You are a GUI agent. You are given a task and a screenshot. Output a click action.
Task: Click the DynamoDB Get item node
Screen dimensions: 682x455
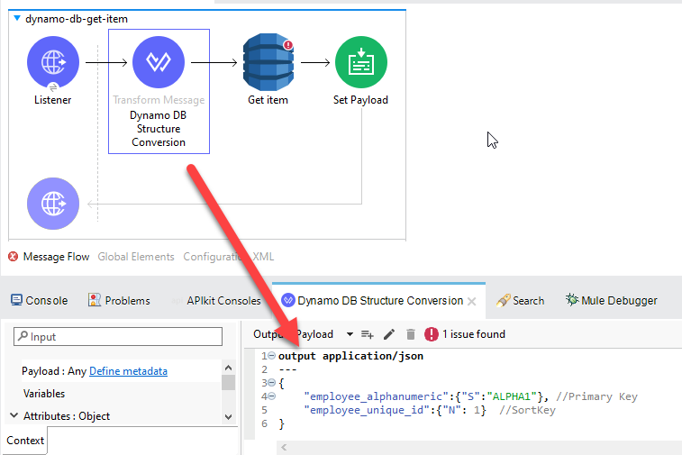point(268,62)
